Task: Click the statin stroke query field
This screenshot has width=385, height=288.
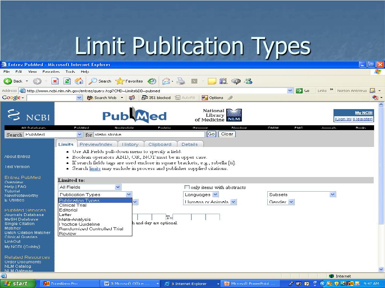Action: (x=149, y=135)
